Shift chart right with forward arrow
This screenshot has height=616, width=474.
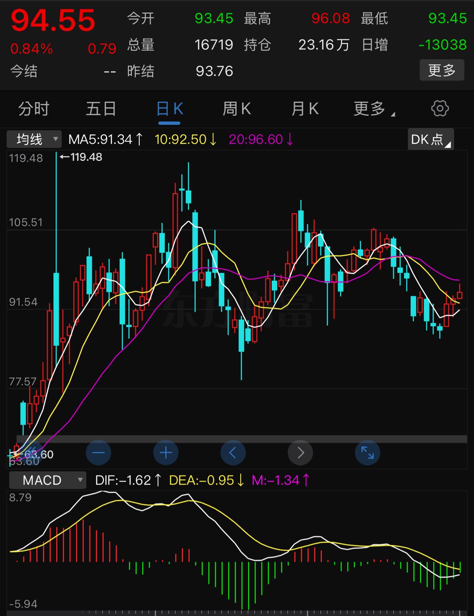[300, 453]
